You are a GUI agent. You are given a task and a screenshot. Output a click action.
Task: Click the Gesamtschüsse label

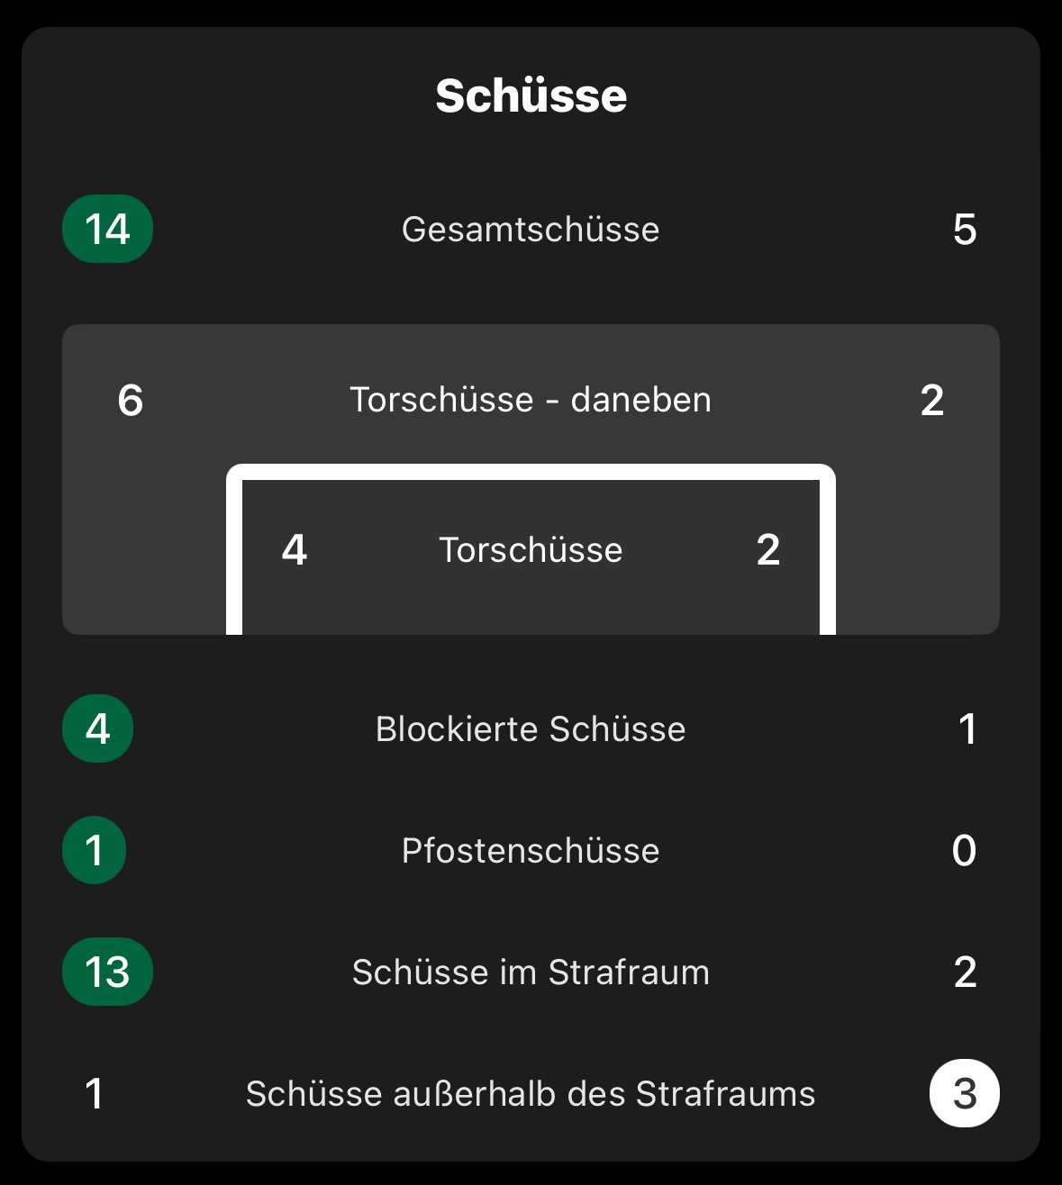pyautogui.click(x=531, y=230)
